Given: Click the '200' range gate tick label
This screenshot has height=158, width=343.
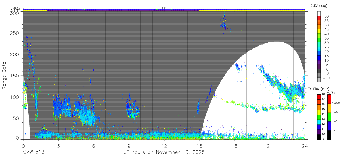Looking at the screenshot, I should [x=15, y=54].
